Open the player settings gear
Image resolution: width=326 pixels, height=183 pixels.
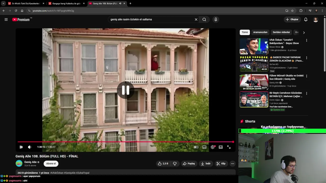pos(213,147)
